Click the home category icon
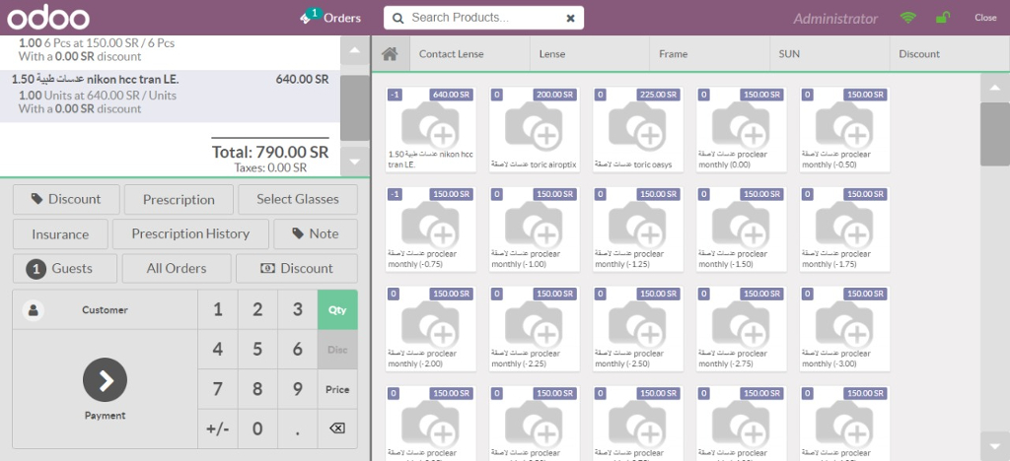 pyautogui.click(x=390, y=54)
